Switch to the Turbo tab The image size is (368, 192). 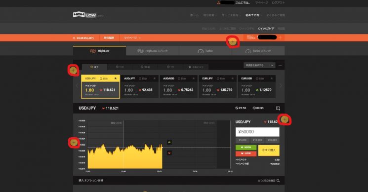point(205,51)
